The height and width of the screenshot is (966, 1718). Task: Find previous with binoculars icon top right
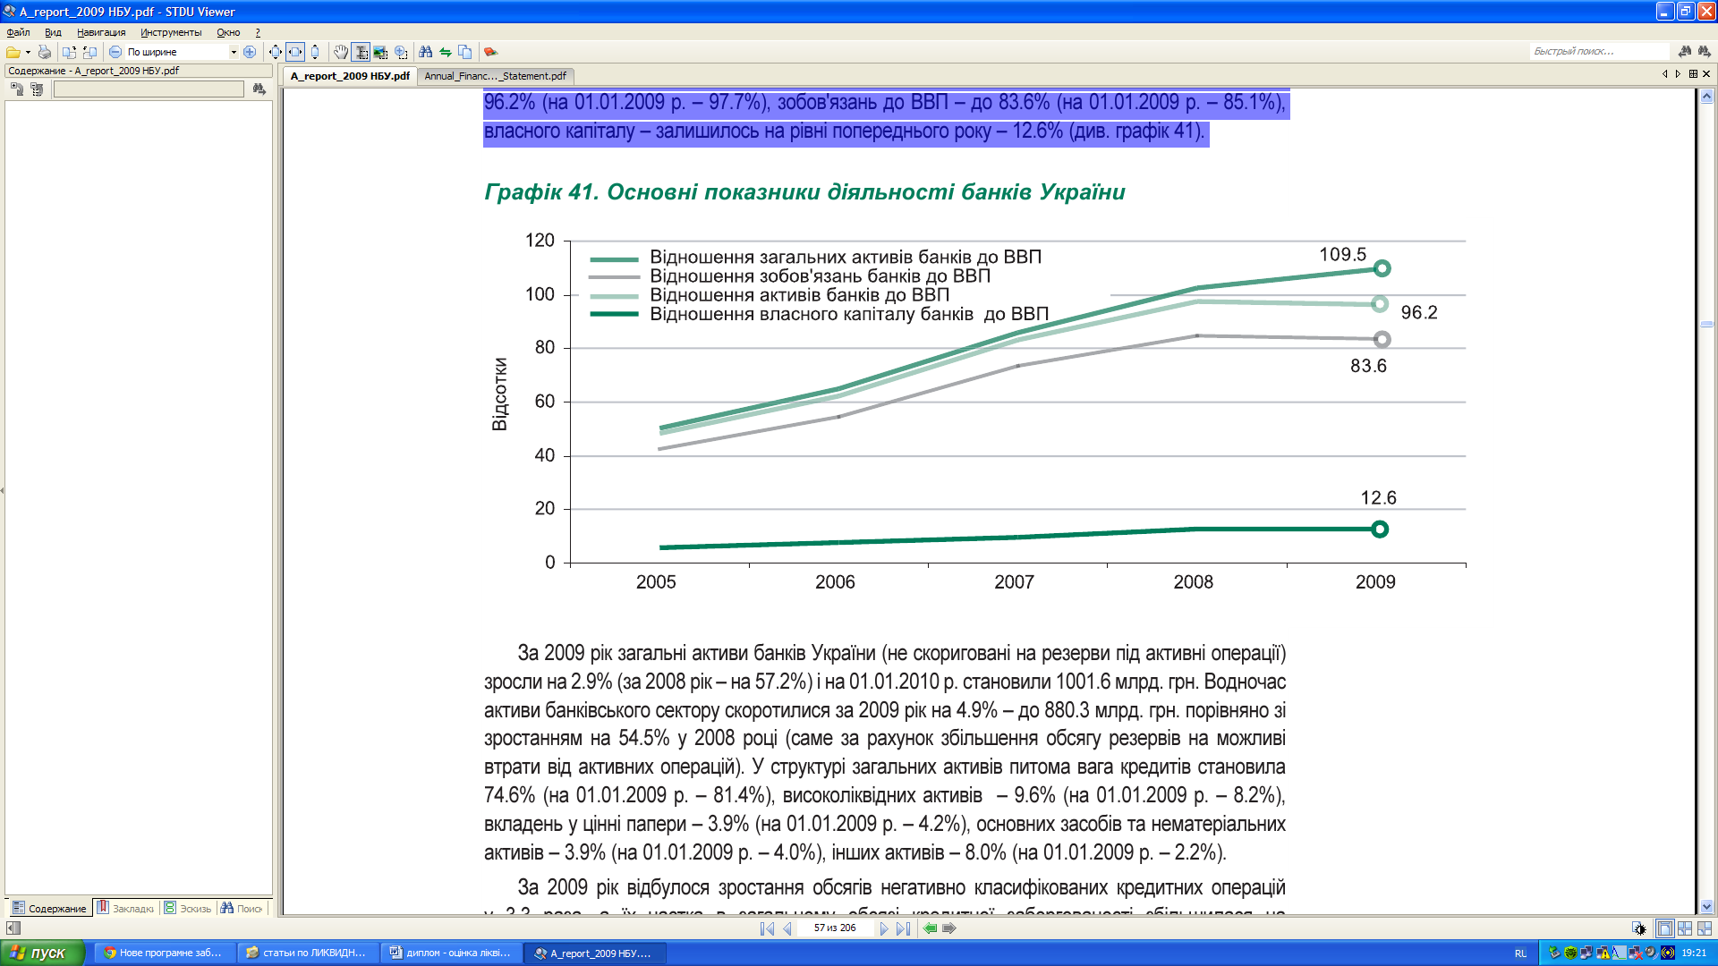1685,52
